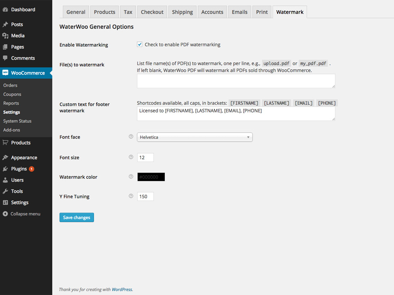Click the my_pdf.pdf example code text
This screenshot has width=394, height=295.
(x=313, y=63)
